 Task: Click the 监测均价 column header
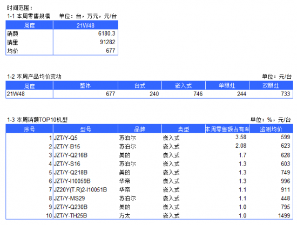click(271, 129)
